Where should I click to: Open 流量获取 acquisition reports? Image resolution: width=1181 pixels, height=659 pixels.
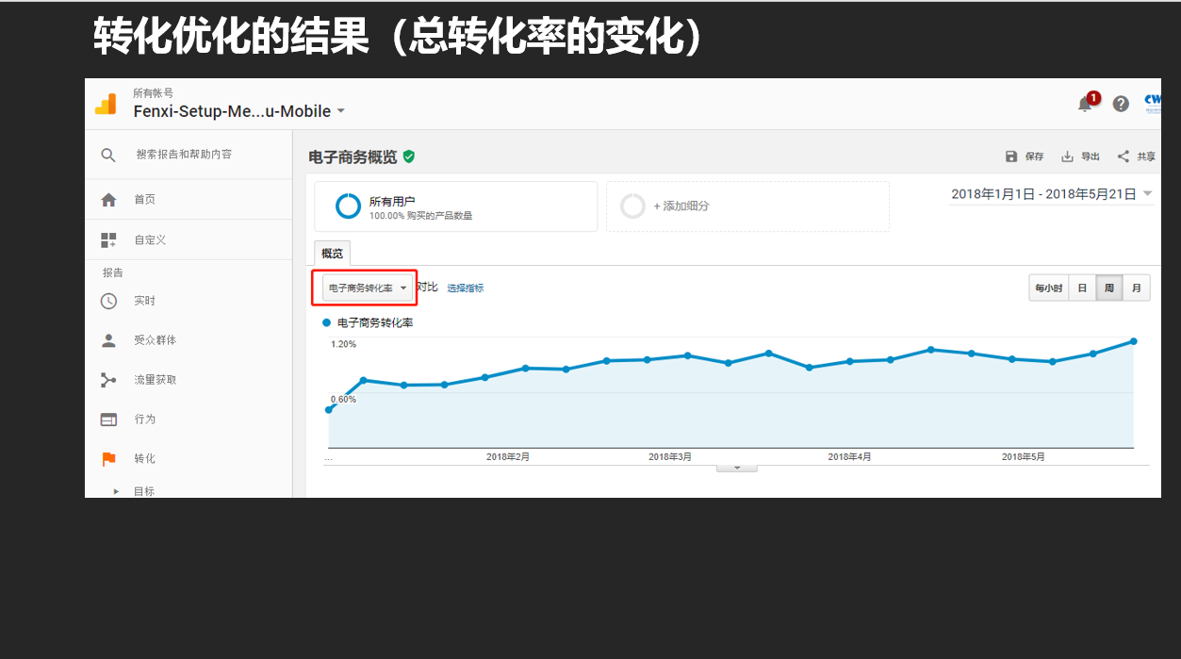155,380
